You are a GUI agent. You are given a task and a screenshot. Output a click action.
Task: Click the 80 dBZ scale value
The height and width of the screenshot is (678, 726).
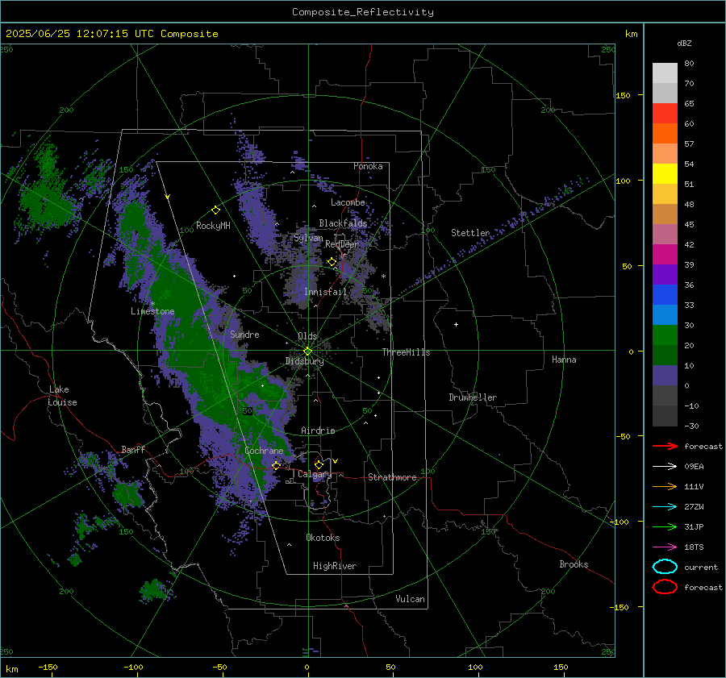click(689, 64)
